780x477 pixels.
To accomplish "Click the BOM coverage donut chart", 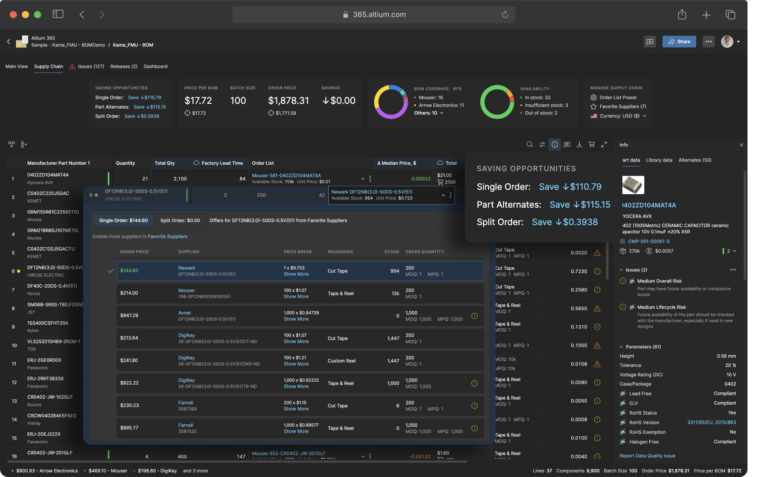I will click(x=390, y=101).
